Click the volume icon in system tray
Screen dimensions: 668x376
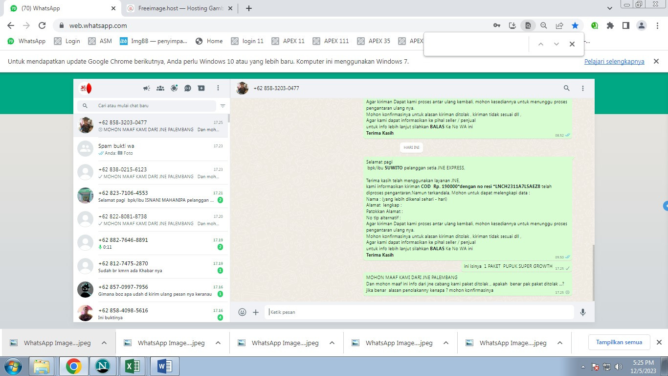[x=618, y=366]
